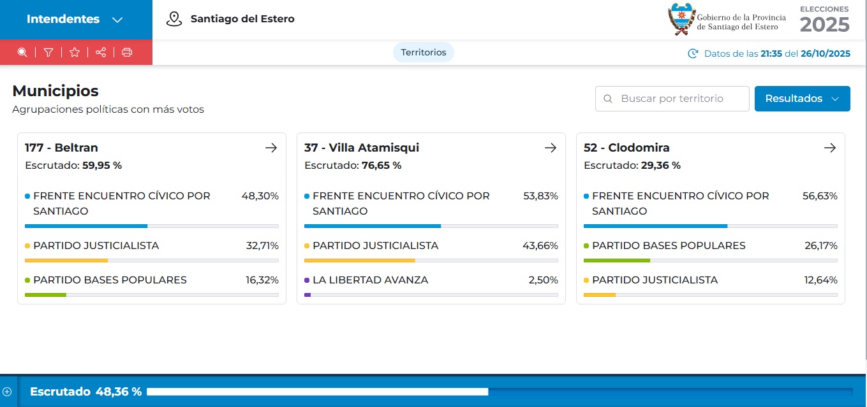The width and height of the screenshot is (867, 407).
Task: Open the Resultados dropdown
Action: 802,99
